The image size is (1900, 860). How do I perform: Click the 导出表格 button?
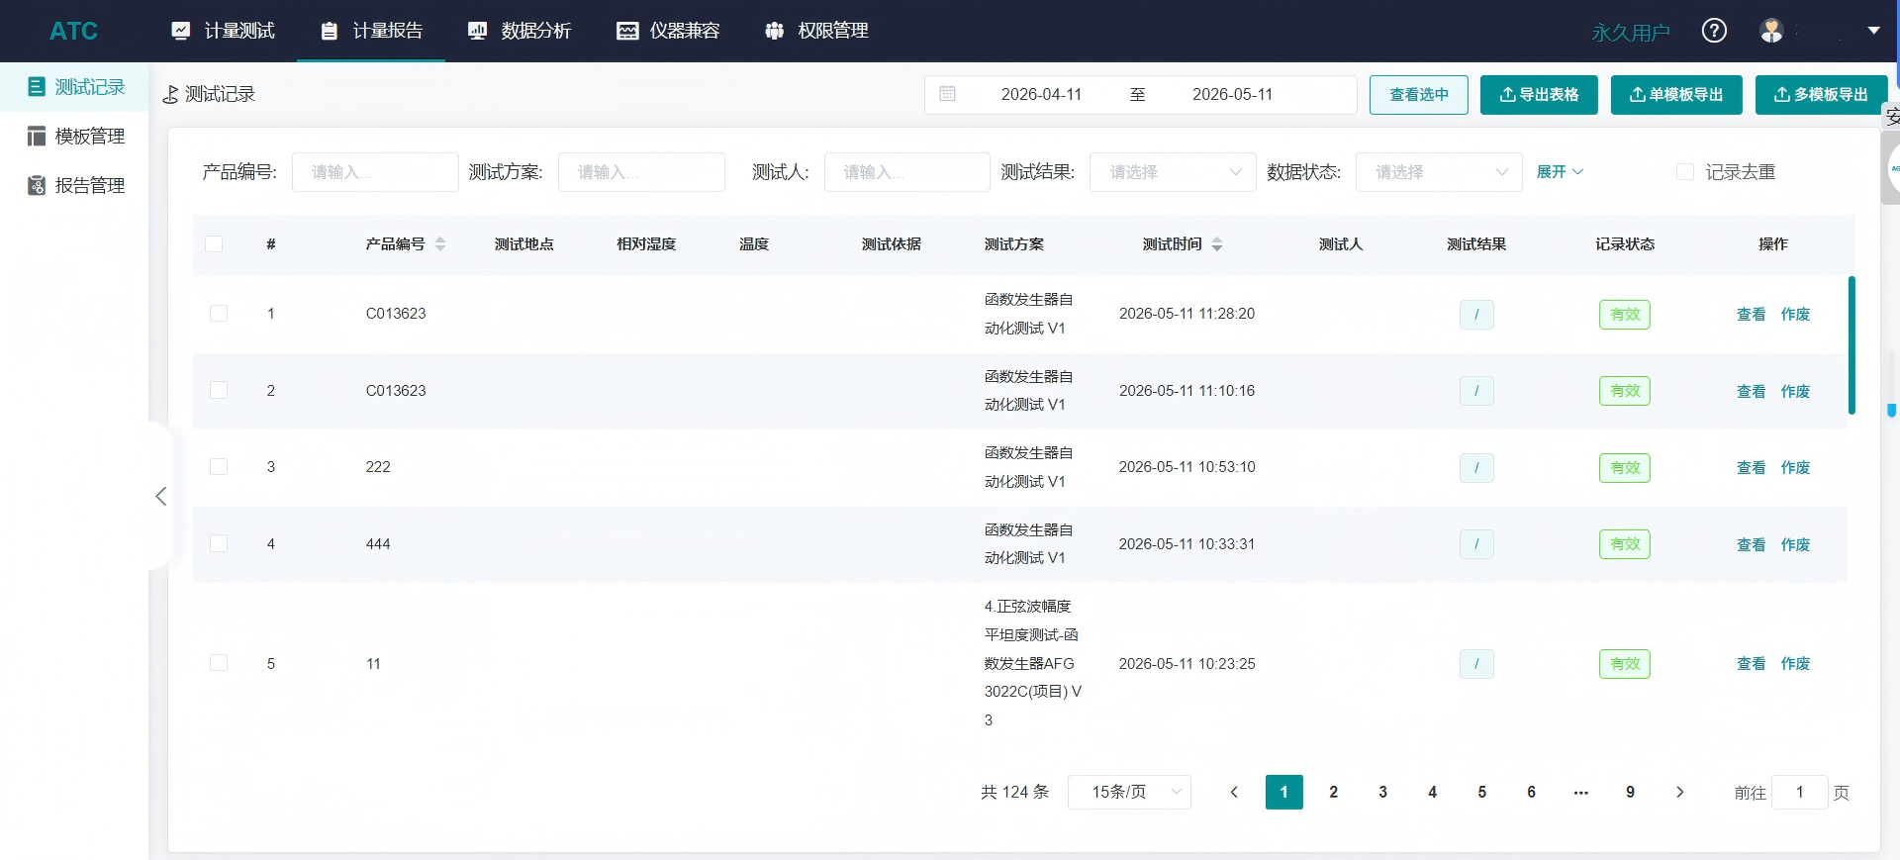pyautogui.click(x=1539, y=94)
